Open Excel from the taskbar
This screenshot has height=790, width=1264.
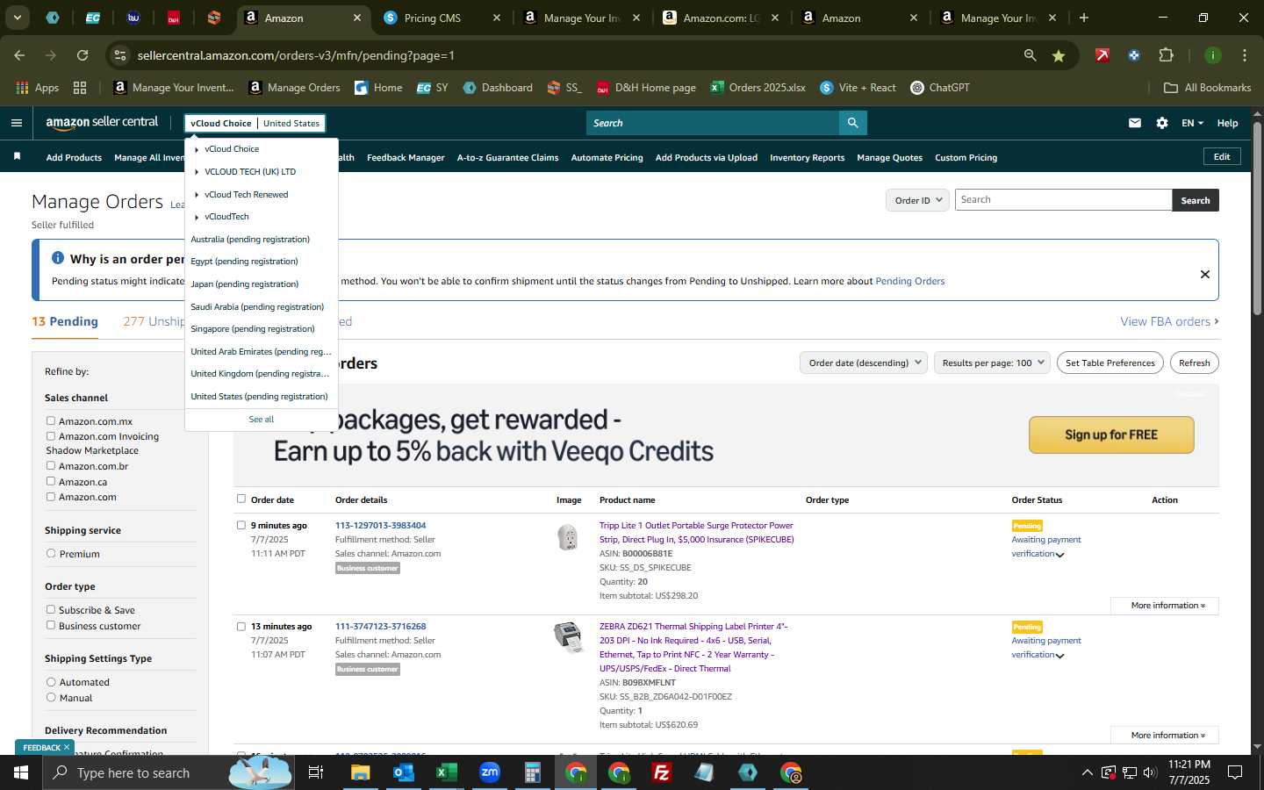pos(446,772)
